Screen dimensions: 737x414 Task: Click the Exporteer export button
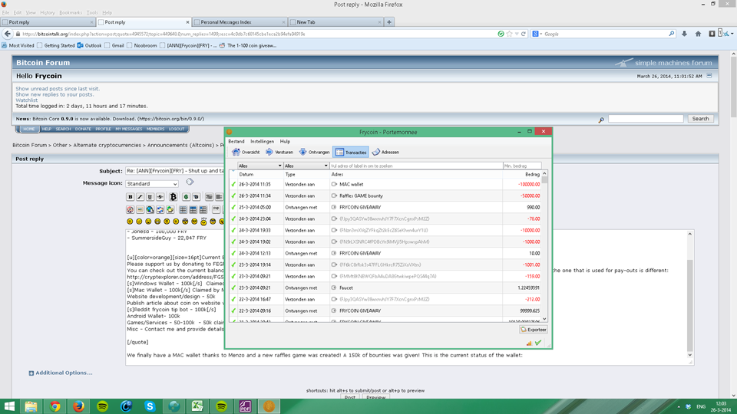coord(534,330)
